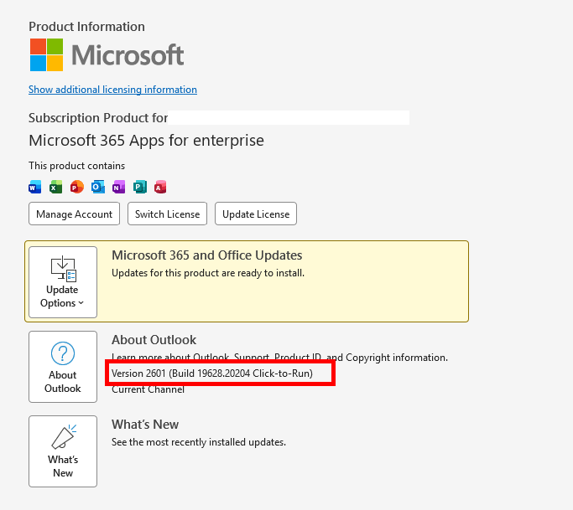Click the Switch License button
573x510 pixels.
click(x=167, y=214)
